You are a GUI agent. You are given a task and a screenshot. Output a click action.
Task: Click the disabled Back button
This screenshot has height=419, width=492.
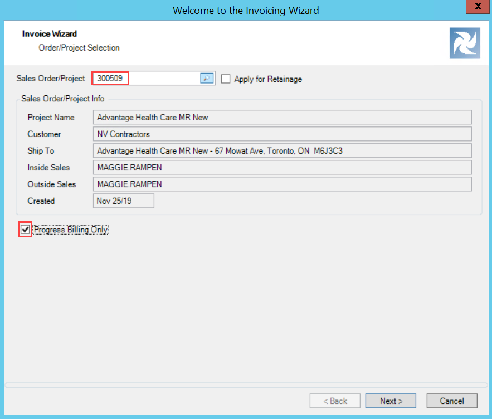[335, 401]
